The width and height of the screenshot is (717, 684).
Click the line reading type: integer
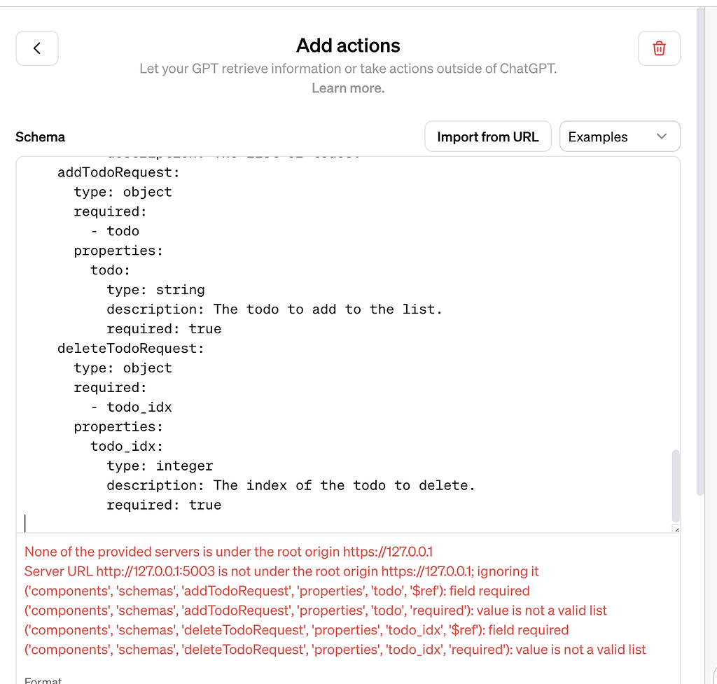(160, 466)
